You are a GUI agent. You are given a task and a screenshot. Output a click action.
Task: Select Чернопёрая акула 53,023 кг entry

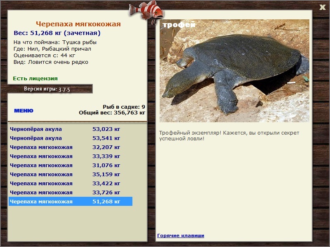coord(71,129)
